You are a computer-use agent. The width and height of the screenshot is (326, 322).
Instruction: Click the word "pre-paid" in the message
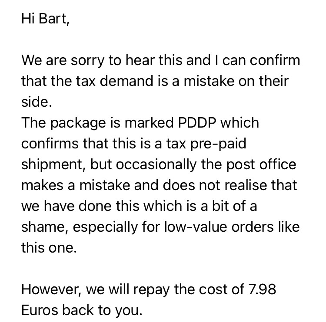click(218, 144)
